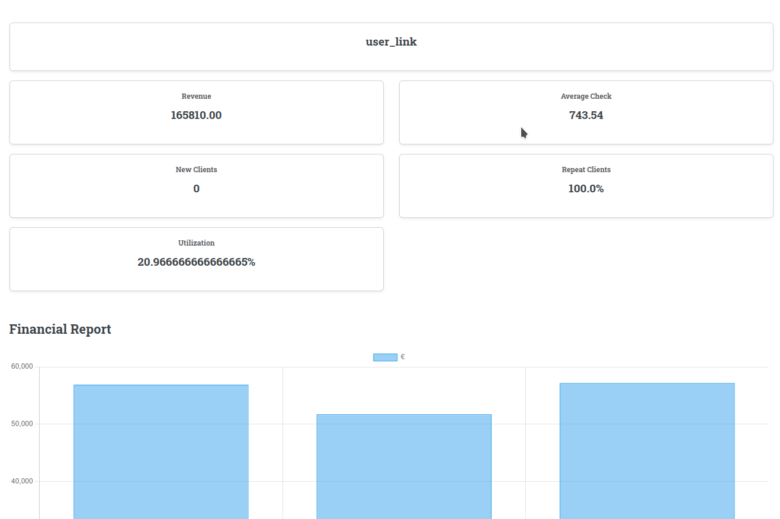Click the 50,000 y-axis label
780x519 pixels.
point(22,424)
